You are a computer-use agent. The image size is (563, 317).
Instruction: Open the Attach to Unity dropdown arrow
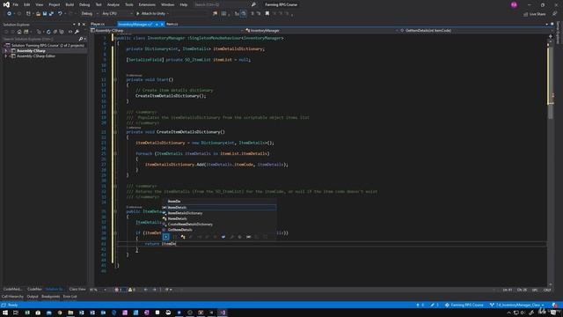pos(168,14)
